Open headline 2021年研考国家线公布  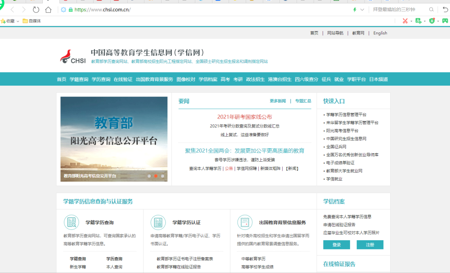(244, 117)
